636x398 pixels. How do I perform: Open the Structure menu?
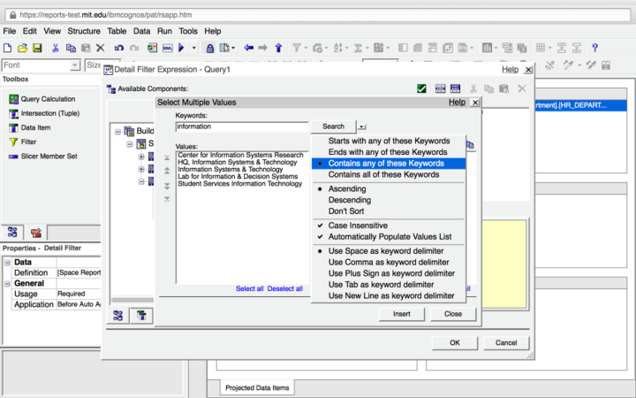point(84,31)
